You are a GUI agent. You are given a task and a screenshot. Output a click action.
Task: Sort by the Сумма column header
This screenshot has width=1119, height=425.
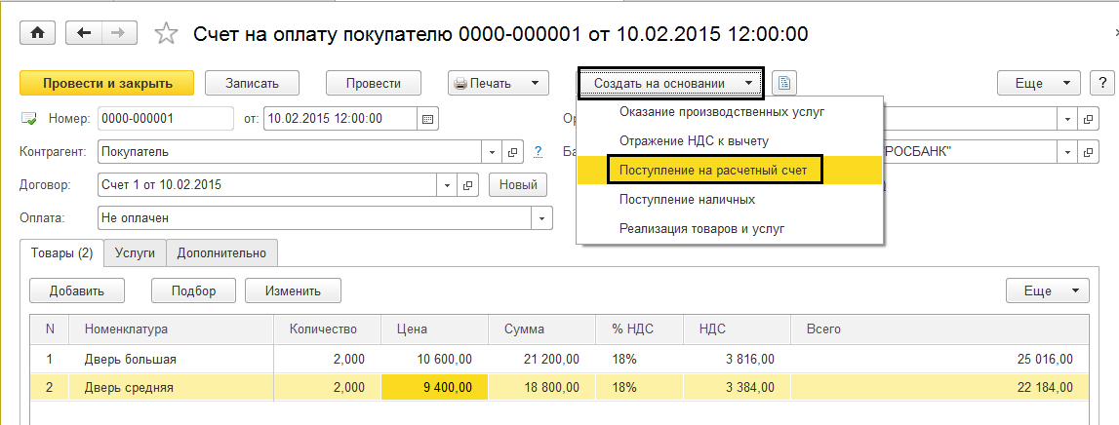[542, 329]
